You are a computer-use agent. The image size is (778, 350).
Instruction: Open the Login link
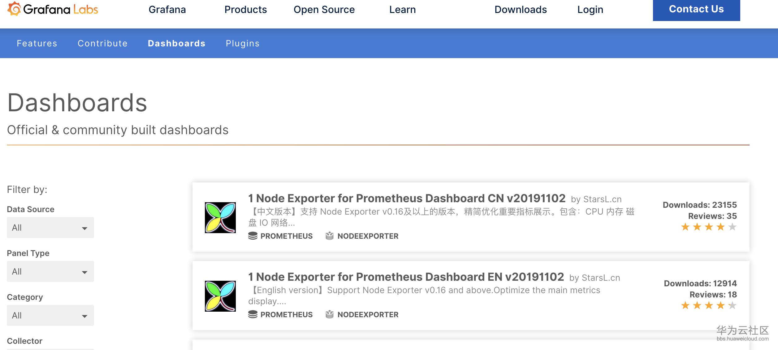point(590,10)
